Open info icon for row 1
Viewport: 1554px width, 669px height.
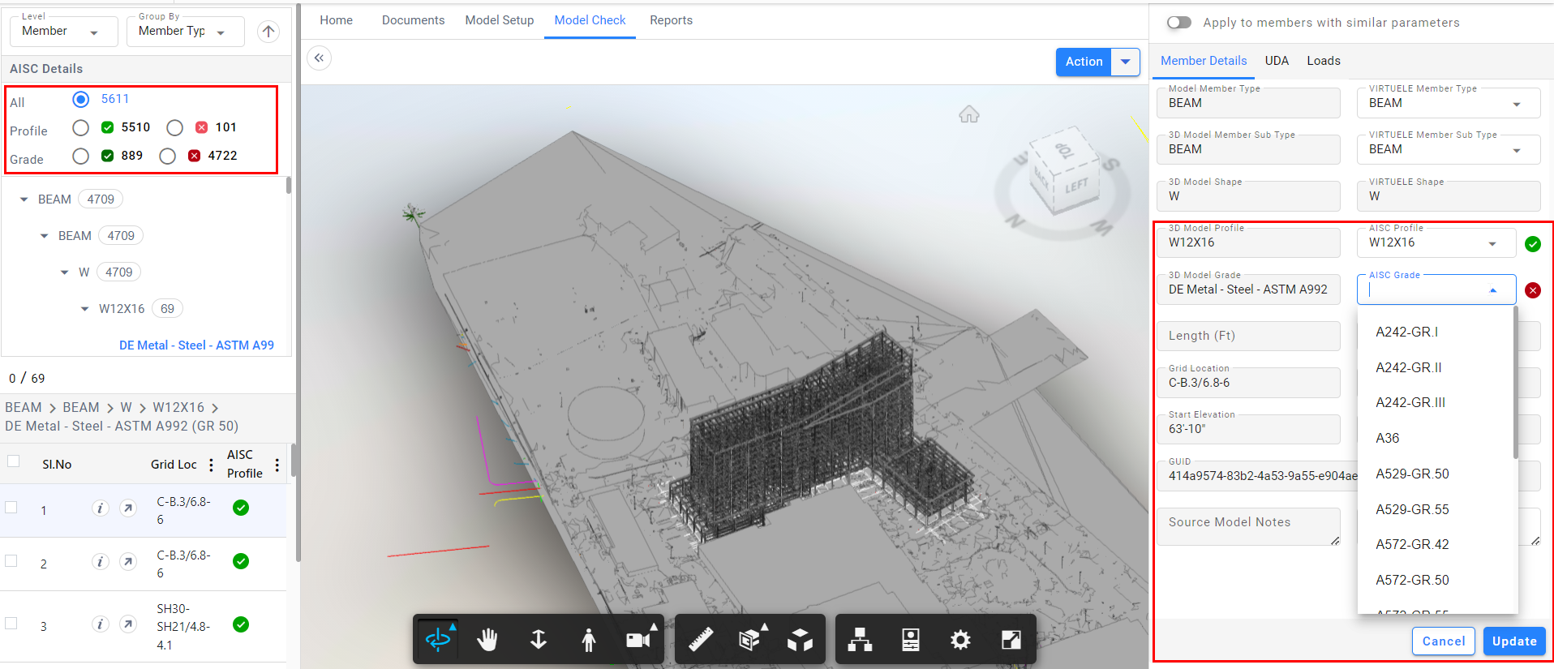coord(100,508)
